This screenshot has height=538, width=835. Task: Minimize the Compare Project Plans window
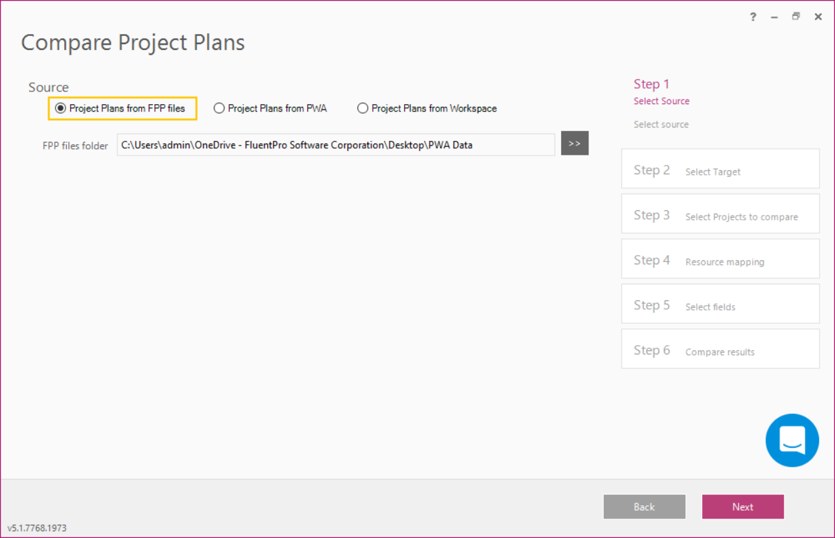774,17
